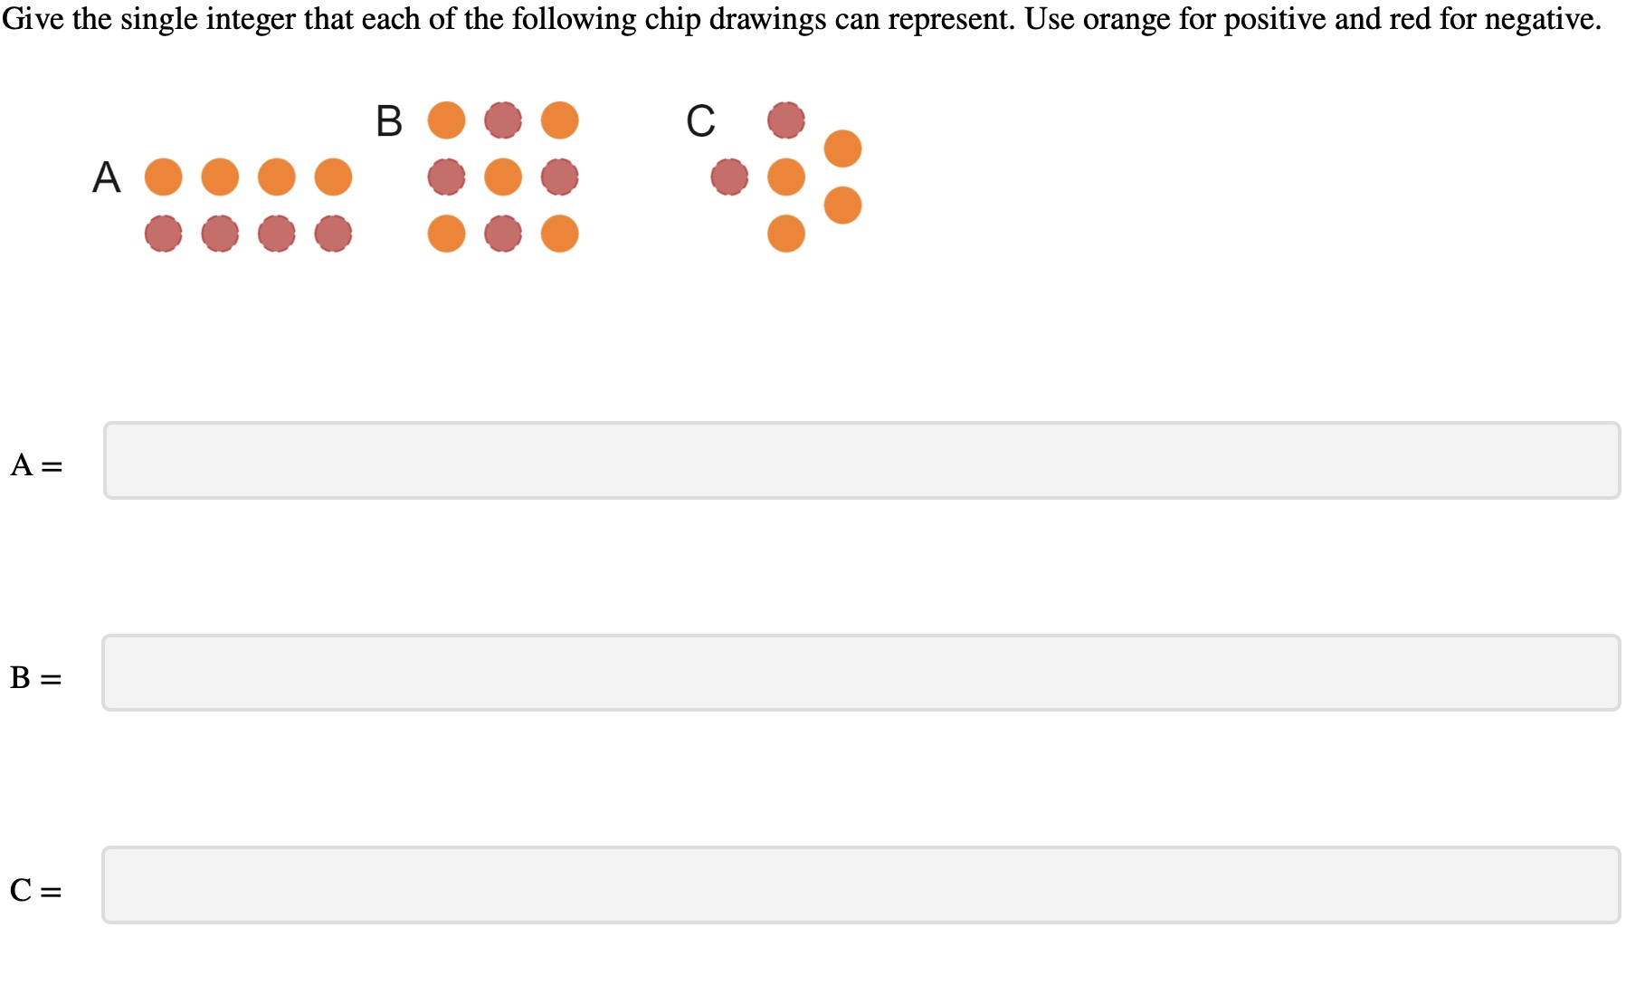Select the last red chip in drawing A
This screenshot has width=1645, height=985.
pyautogui.click(x=334, y=235)
